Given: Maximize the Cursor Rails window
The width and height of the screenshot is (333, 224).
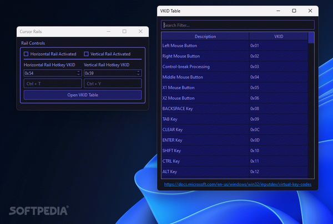Looking at the screenshot, I should [124, 32].
